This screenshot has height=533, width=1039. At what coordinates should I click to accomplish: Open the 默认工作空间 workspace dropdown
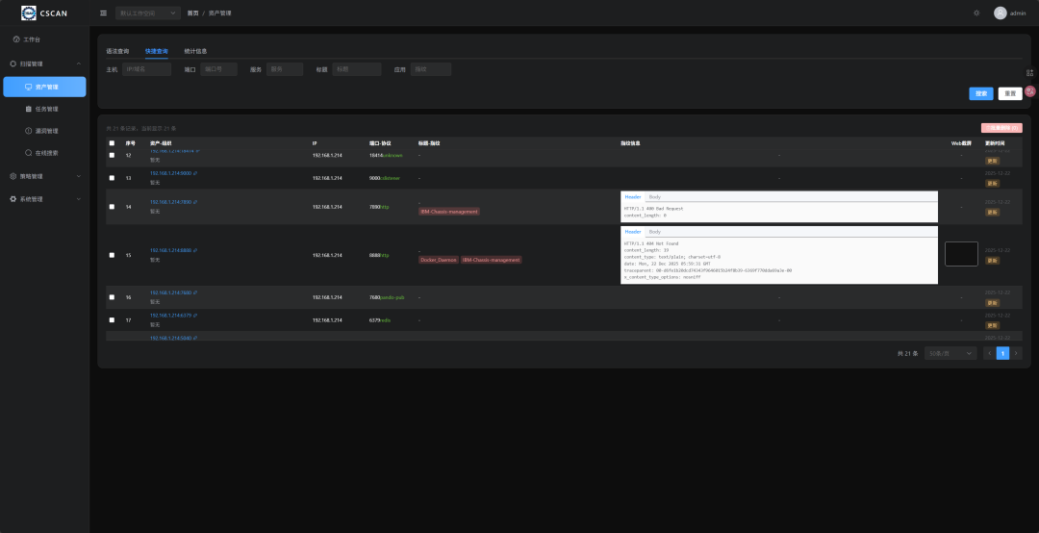(x=148, y=13)
